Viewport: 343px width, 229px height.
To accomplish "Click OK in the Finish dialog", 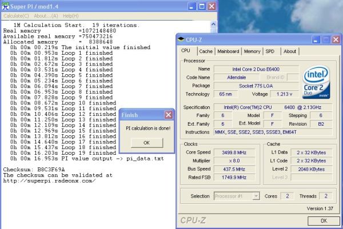I will [x=147, y=143].
